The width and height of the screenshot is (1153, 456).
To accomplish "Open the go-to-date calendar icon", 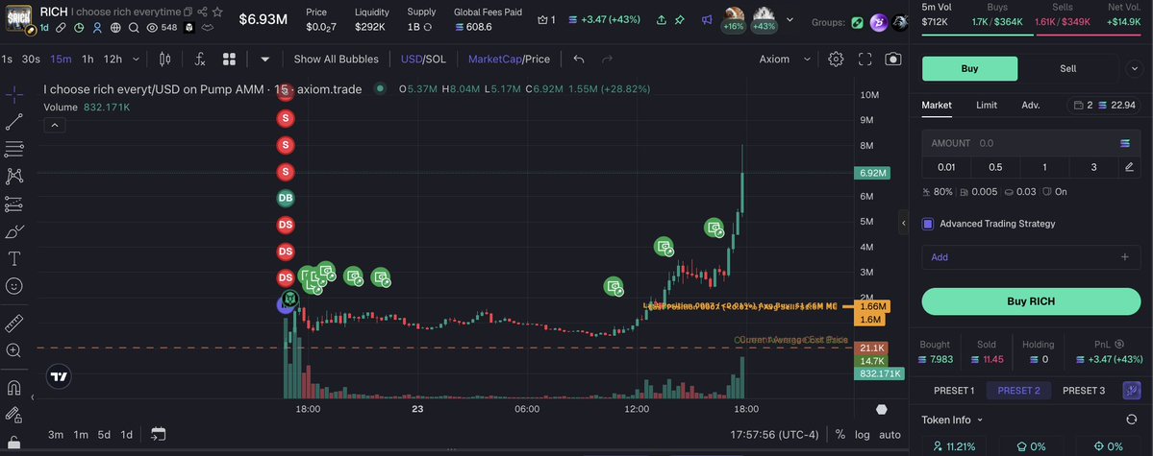I will pos(158,434).
